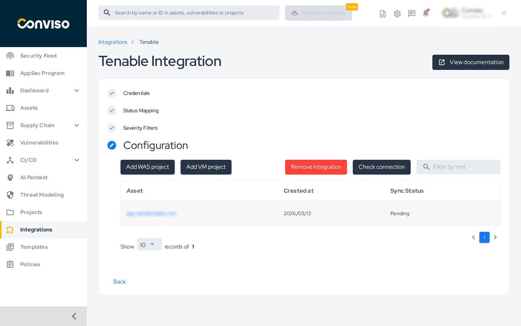Viewport: 521px width, 326px height.
Task: Collapse the sidebar with the left chevron
Action: click(x=74, y=316)
